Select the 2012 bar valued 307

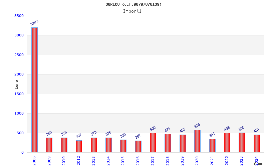coord(79,146)
